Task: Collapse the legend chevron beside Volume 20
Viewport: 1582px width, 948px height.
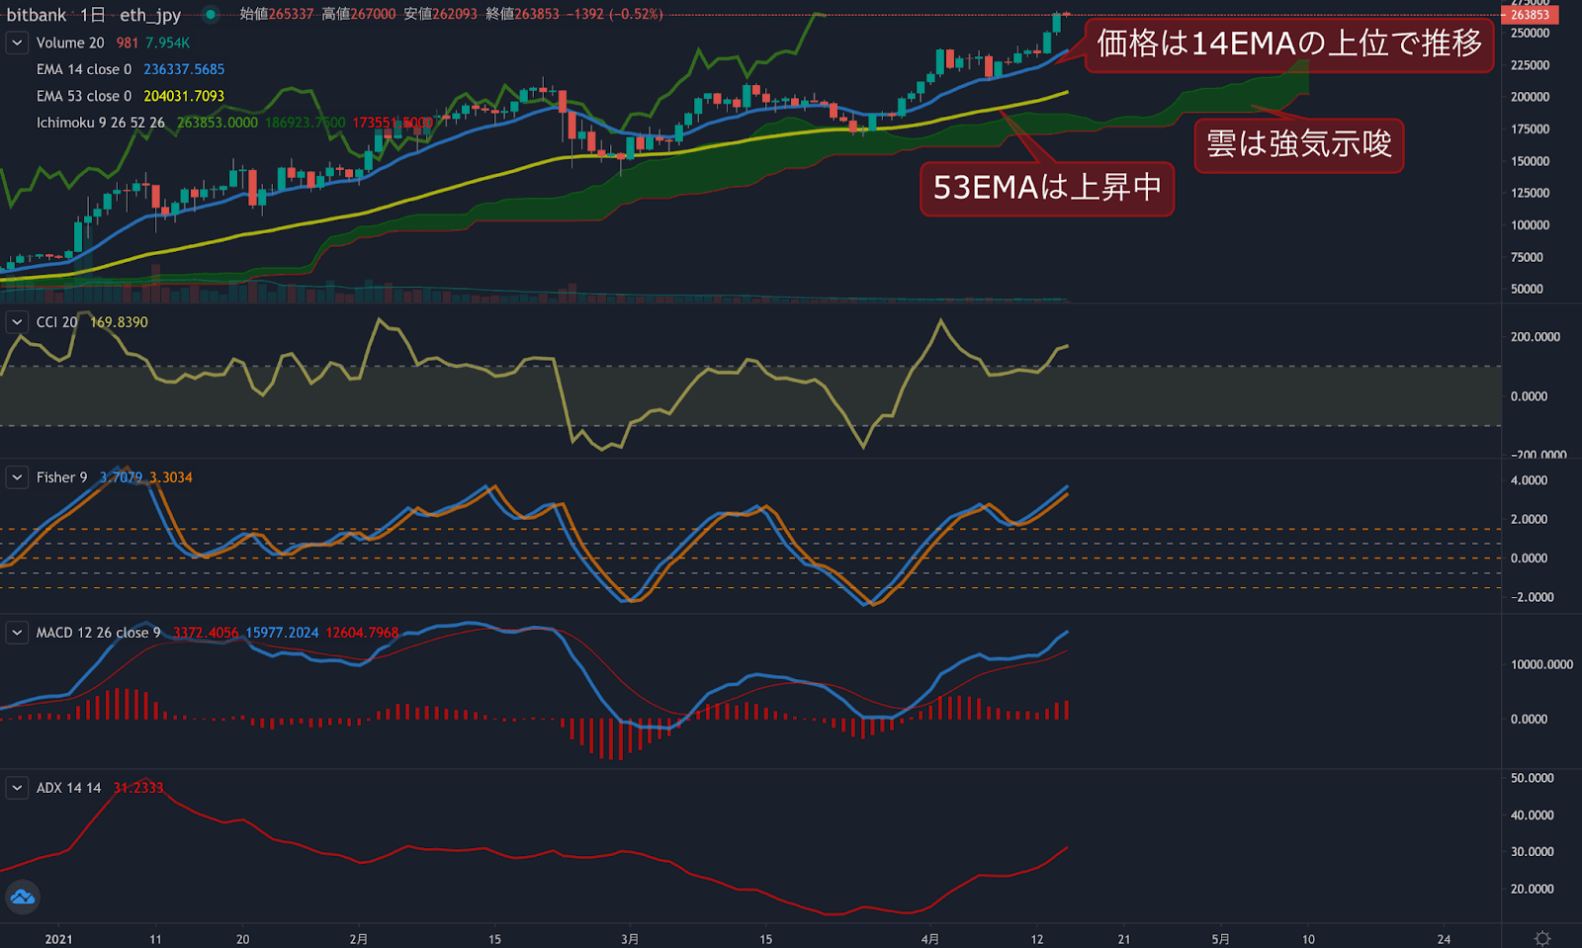Action: (17, 43)
